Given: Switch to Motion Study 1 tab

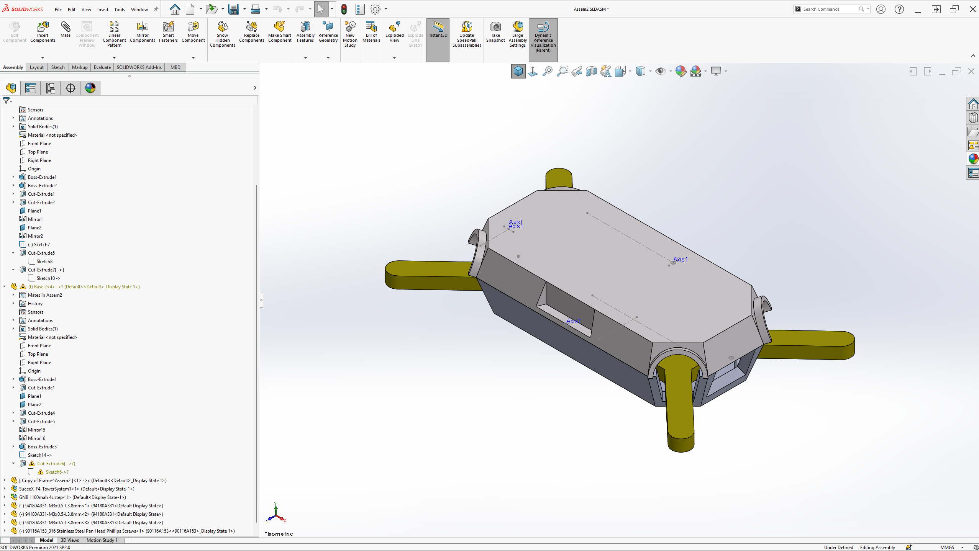Looking at the screenshot, I should (x=102, y=540).
